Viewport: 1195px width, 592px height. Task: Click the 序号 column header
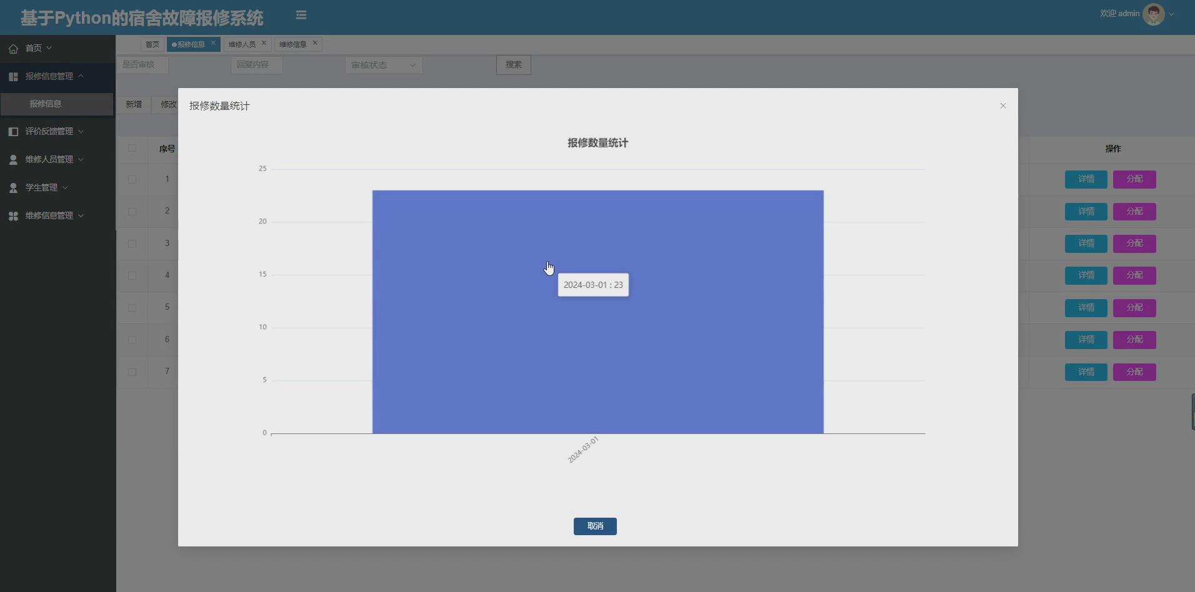tap(167, 149)
